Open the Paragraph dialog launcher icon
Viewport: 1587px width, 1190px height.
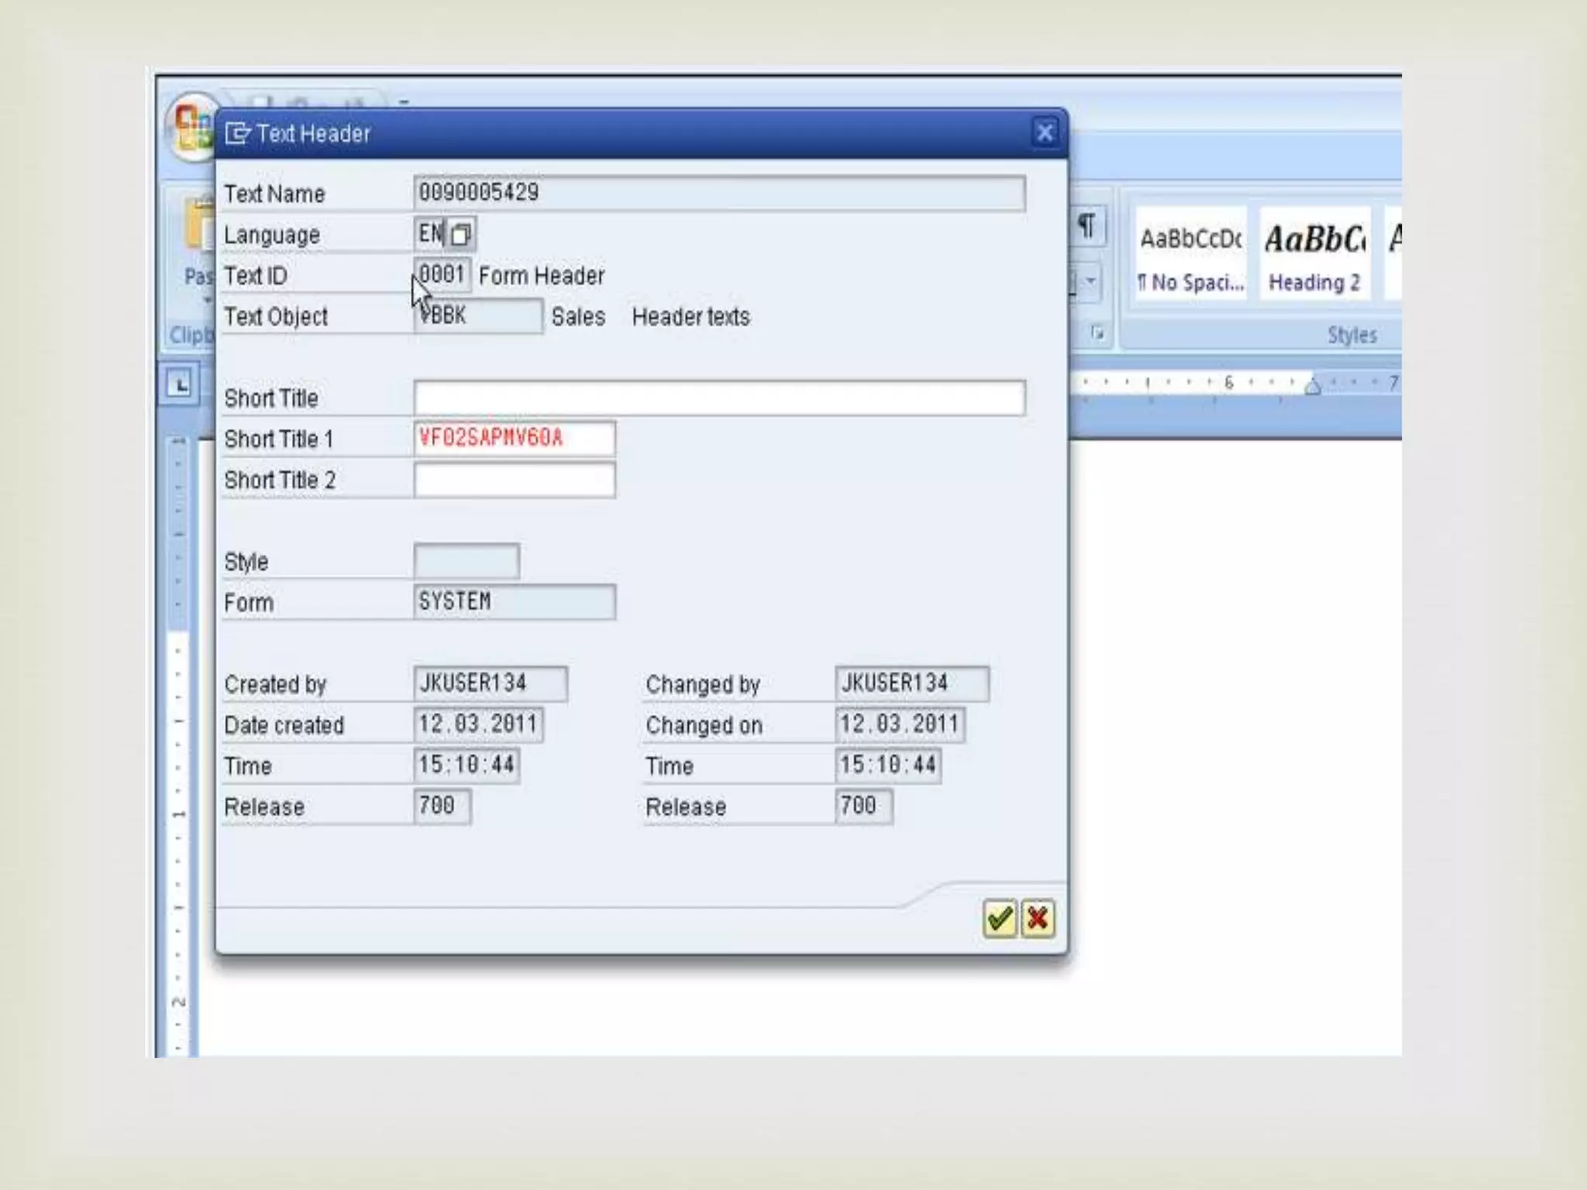pos(1097,333)
